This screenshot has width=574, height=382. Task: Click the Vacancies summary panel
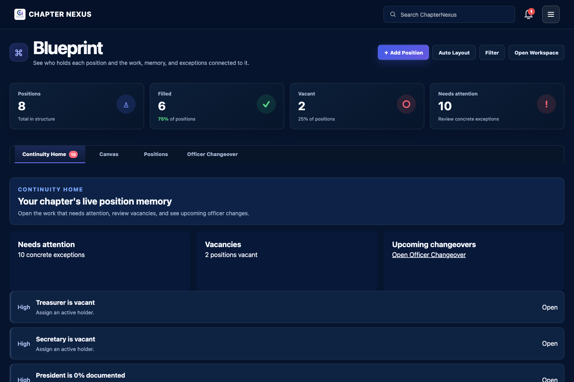click(x=287, y=261)
